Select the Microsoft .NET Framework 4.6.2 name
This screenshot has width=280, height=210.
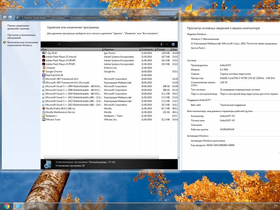(x=62, y=79)
